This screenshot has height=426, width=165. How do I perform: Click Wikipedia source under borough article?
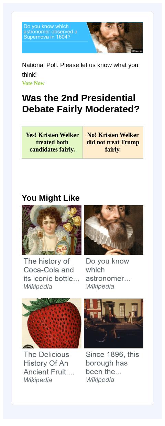coord(100,380)
